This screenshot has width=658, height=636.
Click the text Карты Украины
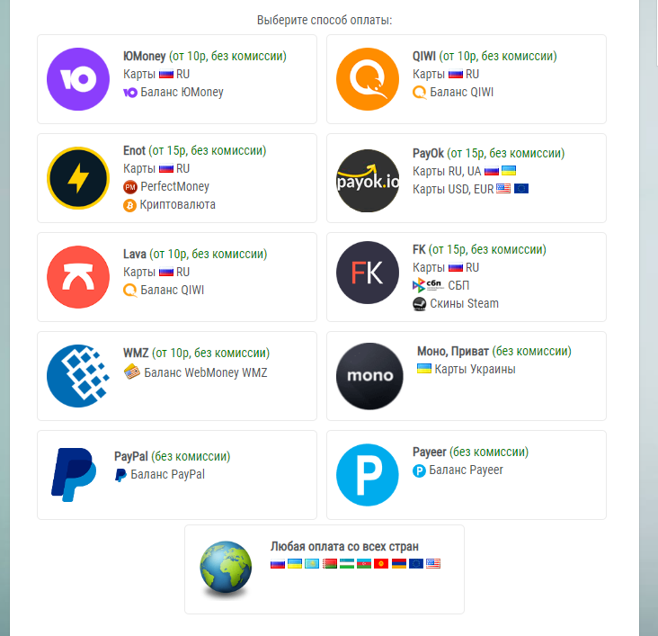pyautogui.click(x=475, y=369)
